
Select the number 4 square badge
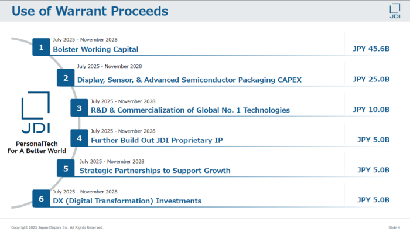coord(79,138)
